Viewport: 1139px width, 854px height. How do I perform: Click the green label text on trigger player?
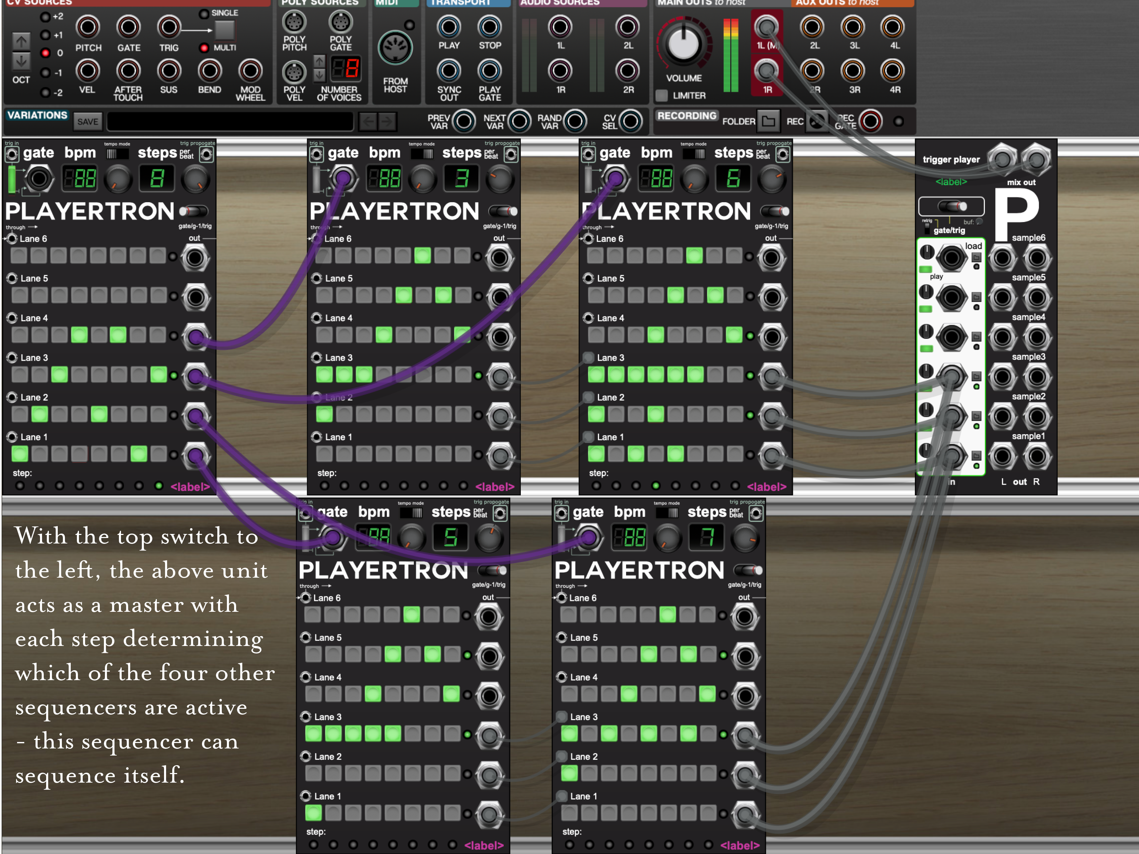951,182
